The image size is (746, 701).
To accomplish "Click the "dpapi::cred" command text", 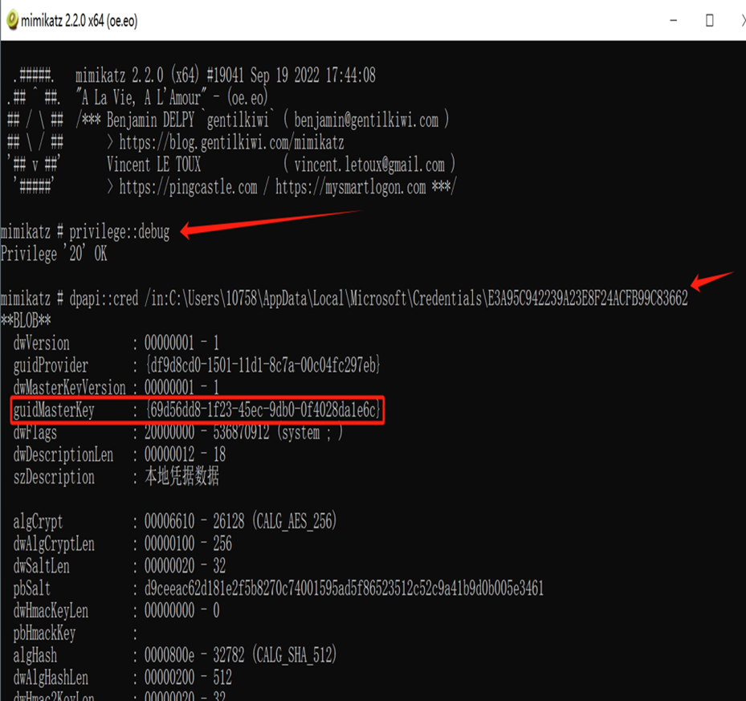I will (104, 299).
